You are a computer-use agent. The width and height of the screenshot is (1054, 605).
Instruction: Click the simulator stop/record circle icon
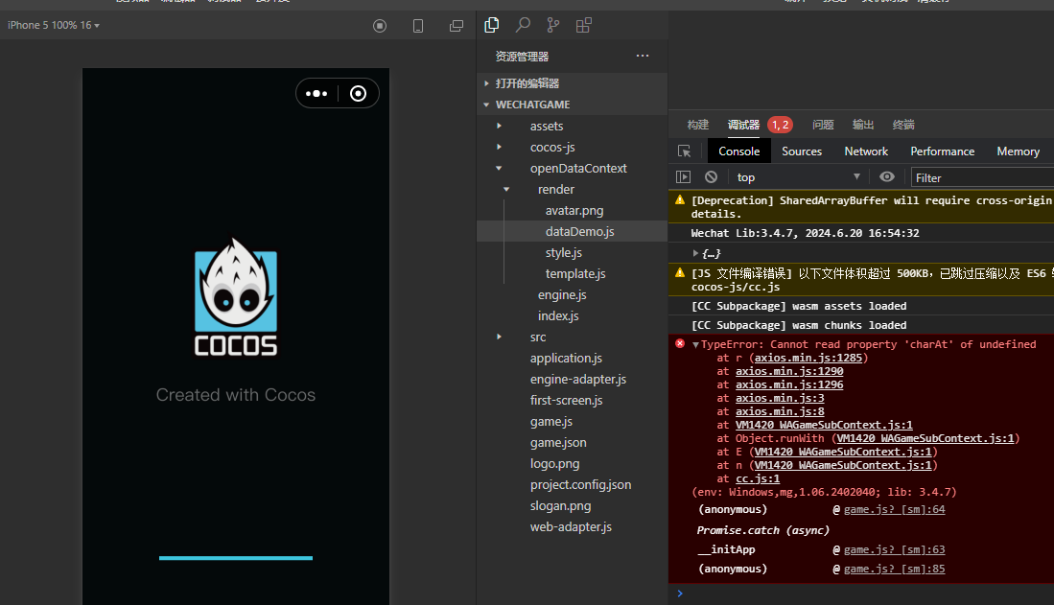click(x=380, y=26)
